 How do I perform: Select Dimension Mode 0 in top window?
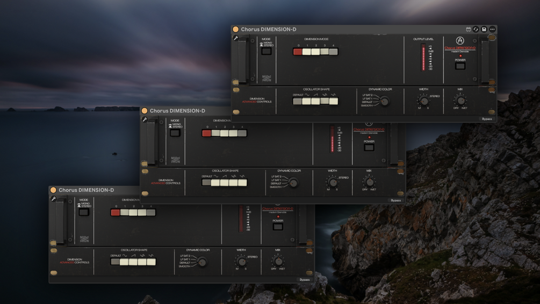coord(298,52)
